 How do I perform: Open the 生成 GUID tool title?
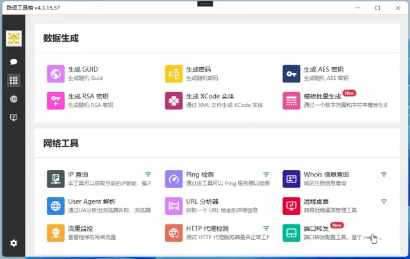[x=83, y=70]
